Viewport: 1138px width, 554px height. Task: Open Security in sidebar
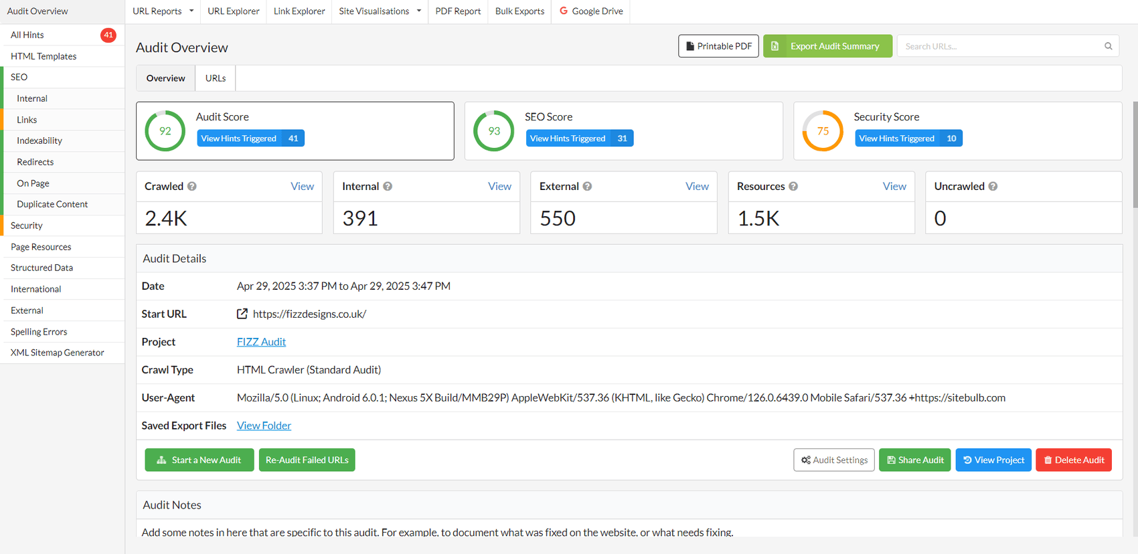[62, 225]
